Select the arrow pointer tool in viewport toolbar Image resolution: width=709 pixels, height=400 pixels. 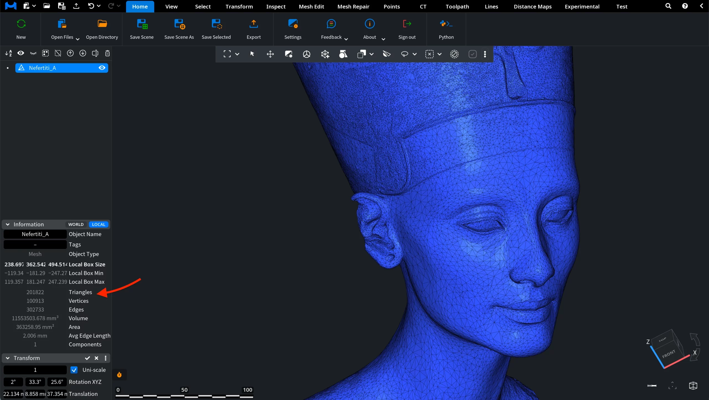pyautogui.click(x=252, y=54)
